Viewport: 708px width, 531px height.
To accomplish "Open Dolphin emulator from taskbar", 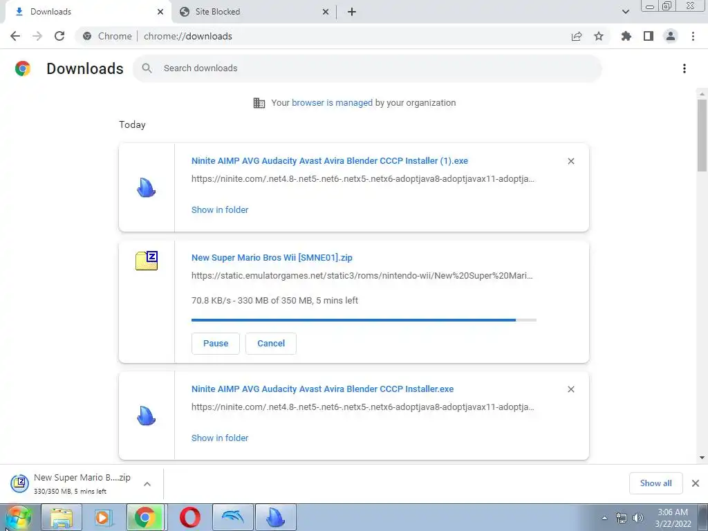I will [x=232, y=517].
